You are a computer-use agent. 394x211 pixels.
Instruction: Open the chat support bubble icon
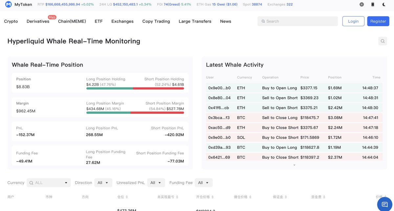[384, 204]
